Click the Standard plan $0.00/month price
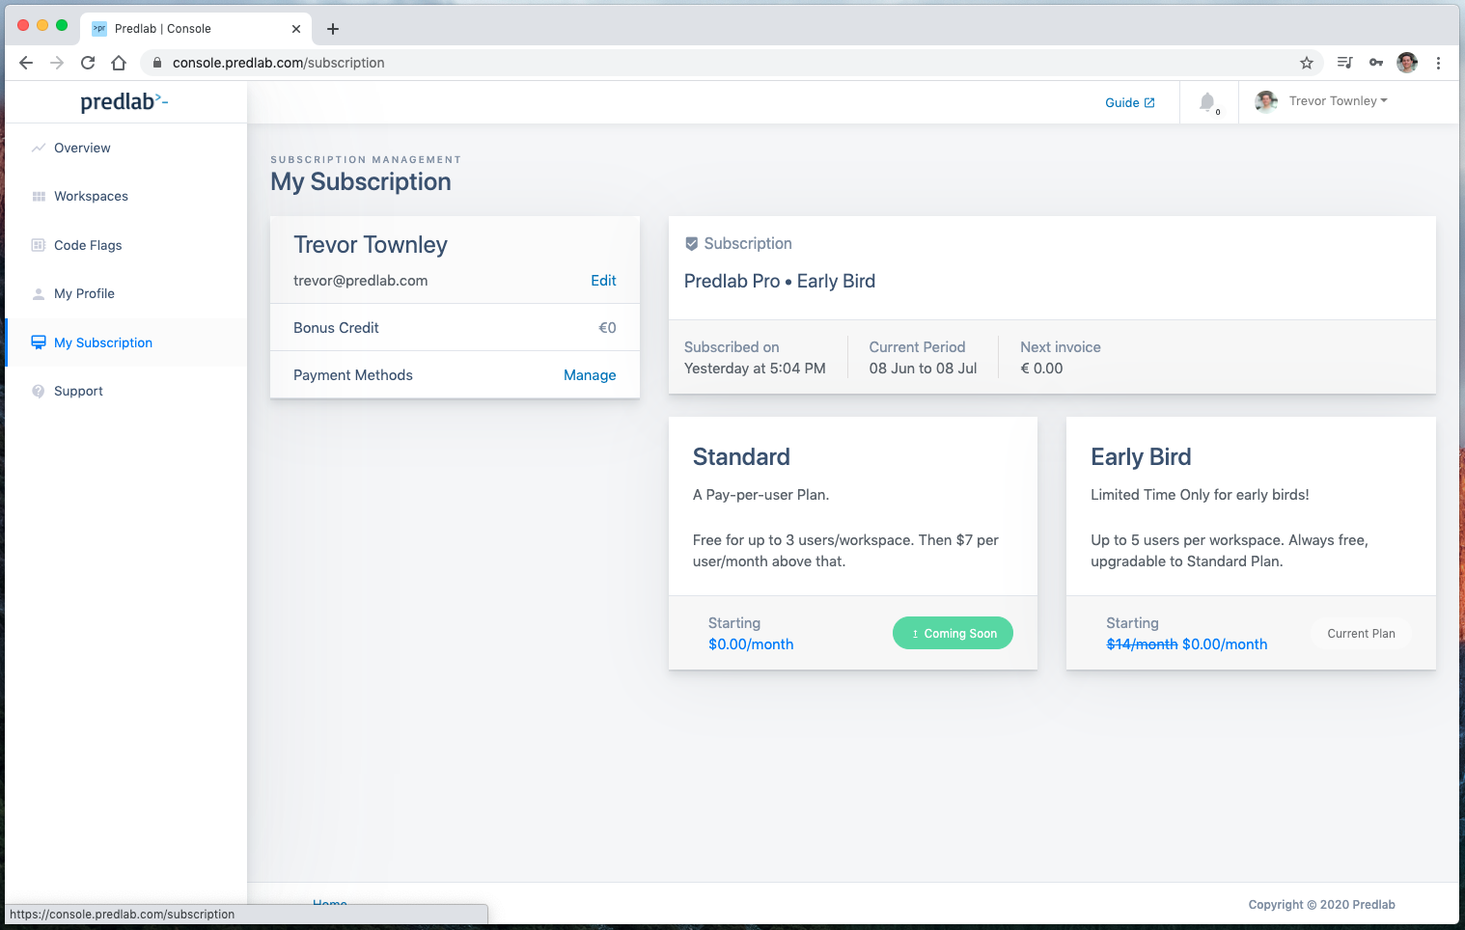The height and width of the screenshot is (930, 1465). (x=751, y=644)
